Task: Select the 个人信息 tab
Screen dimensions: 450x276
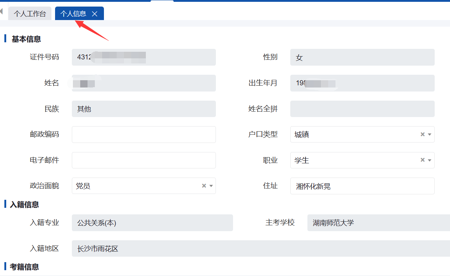Action: (73, 14)
